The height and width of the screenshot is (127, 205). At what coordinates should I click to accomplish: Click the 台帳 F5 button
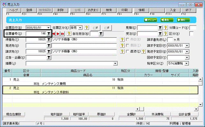pos(78,10)
